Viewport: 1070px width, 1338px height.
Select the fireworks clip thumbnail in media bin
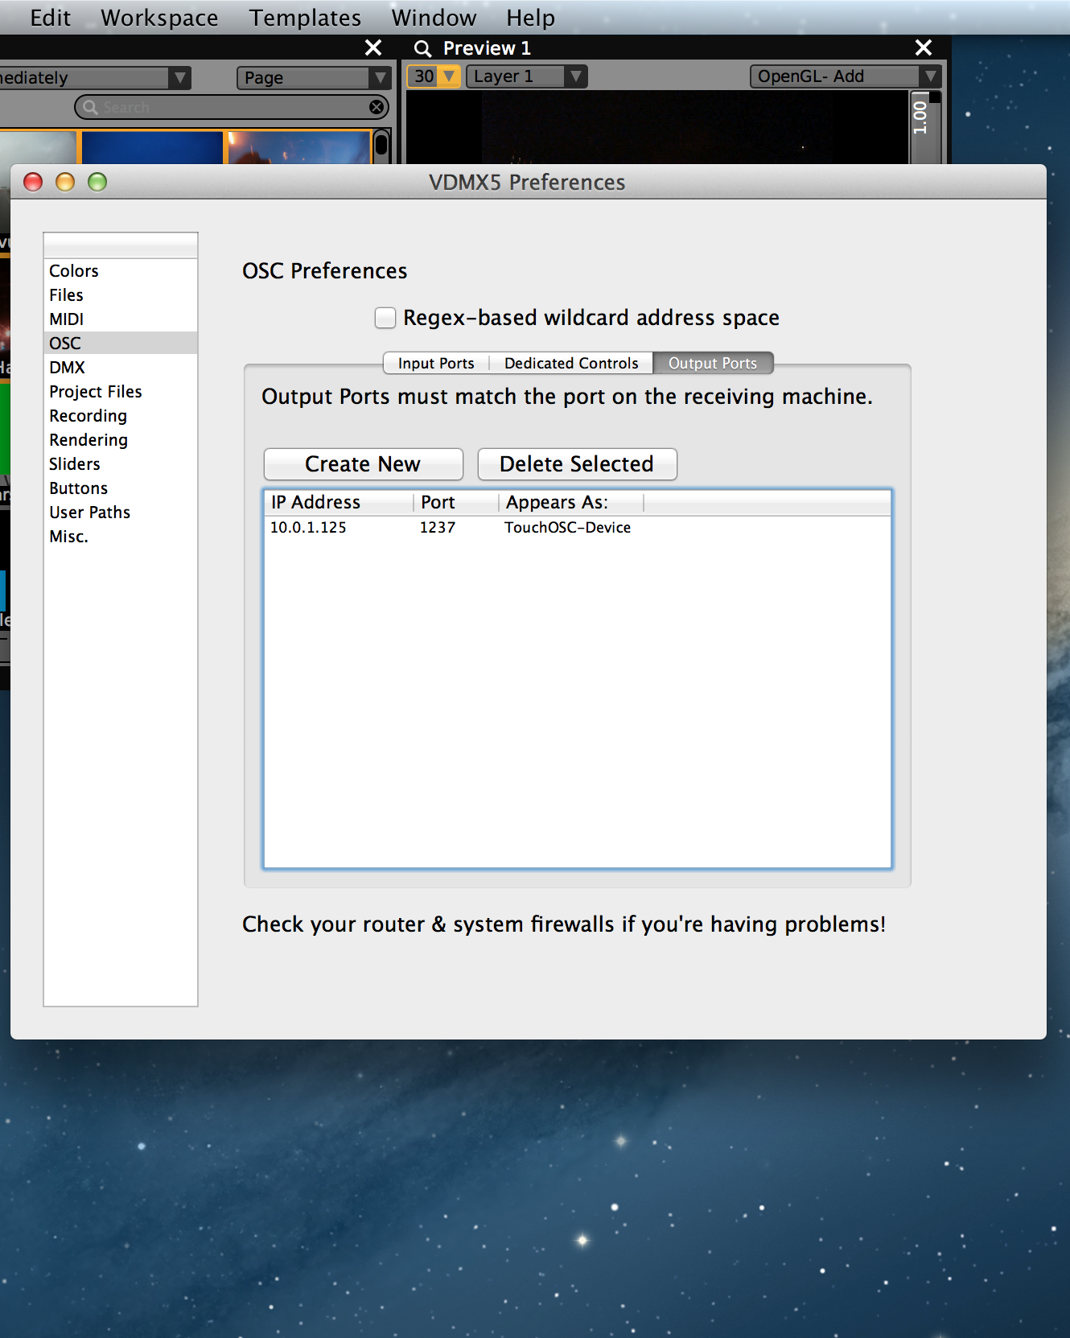click(299, 148)
